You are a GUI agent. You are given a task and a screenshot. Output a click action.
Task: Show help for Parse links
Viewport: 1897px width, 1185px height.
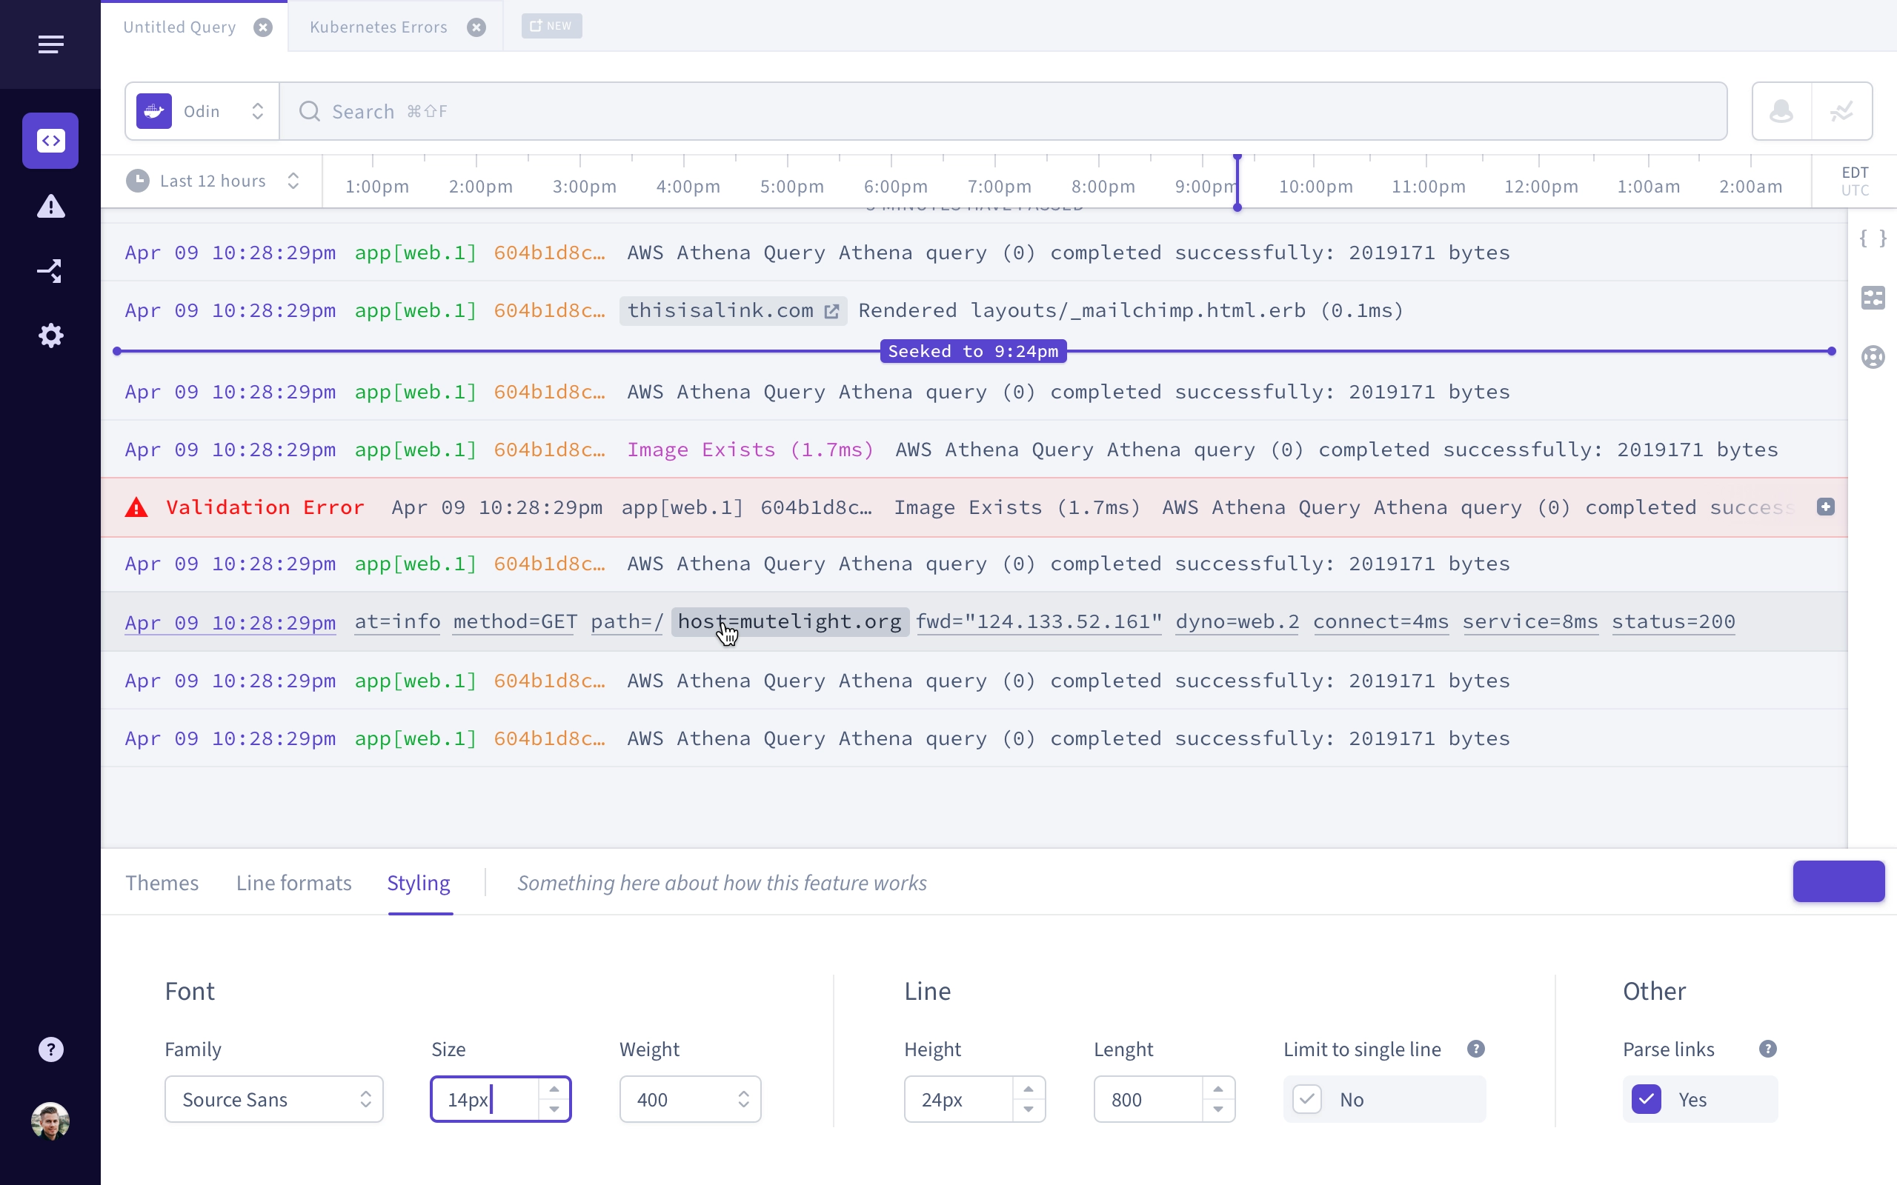pyautogui.click(x=1767, y=1049)
